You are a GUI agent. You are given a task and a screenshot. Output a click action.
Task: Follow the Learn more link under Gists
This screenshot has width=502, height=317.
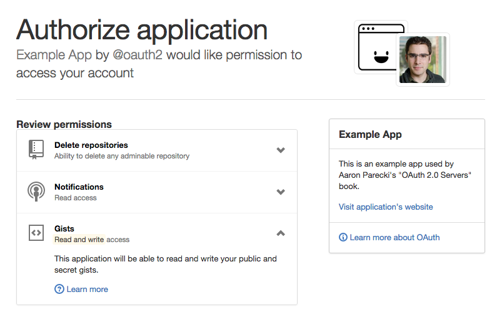[x=88, y=289]
